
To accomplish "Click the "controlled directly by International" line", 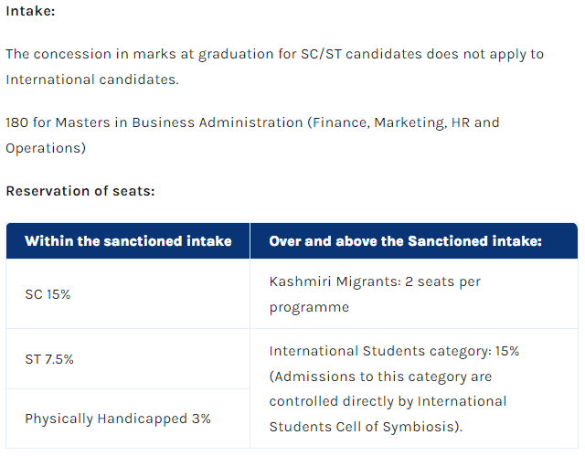I will pyautogui.click(x=388, y=401).
